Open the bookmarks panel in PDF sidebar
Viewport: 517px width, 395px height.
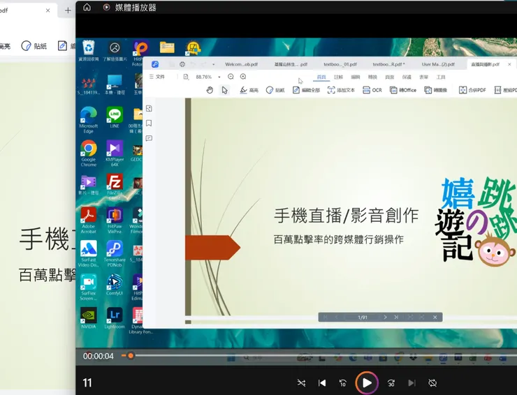click(149, 124)
